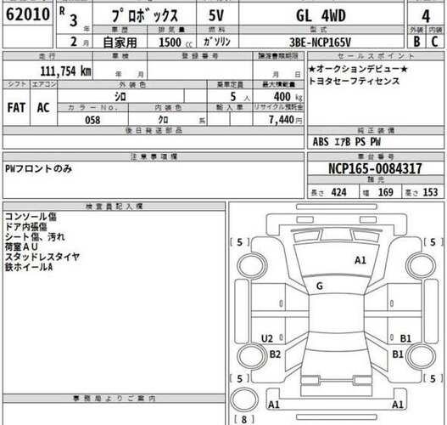Viewport: 447px width, 425px height.
Task: Click the lot number "62010"
Action: [28, 14]
